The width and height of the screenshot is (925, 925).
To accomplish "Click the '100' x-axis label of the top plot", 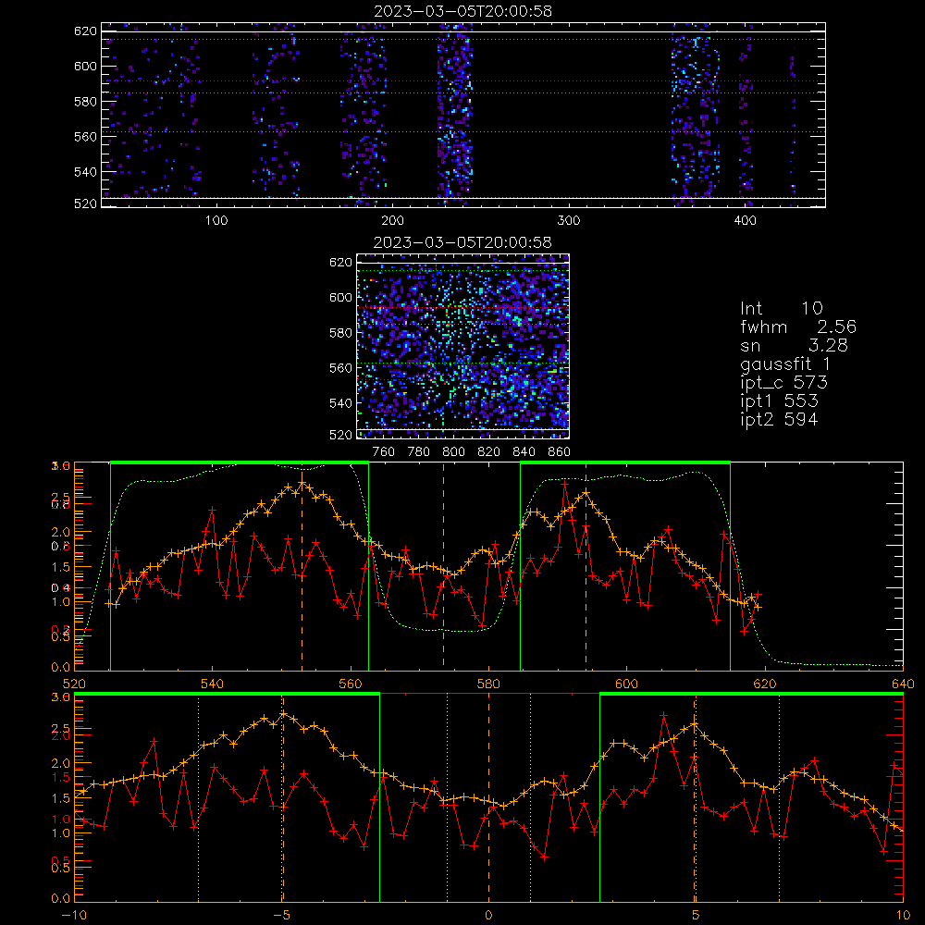I will tap(216, 221).
